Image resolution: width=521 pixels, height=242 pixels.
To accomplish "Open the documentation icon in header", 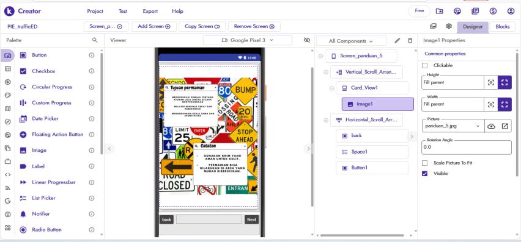I will [x=475, y=11].
